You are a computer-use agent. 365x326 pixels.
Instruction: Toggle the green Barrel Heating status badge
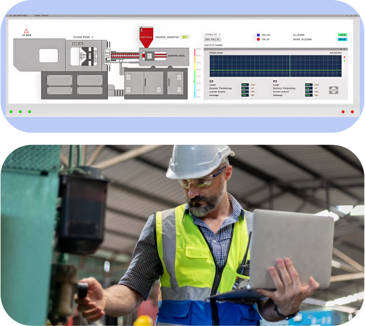click(x=185, y=37)
